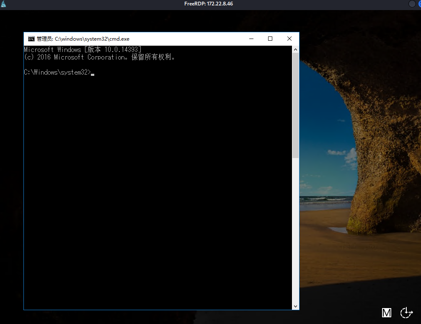The image size is (421, 324).
Task: Click the 'Microsoft Windows [版本 10.0.14393]' line
Action: point(83,49)
